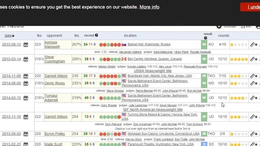
Task: Open opponent Tomasz Adamek's profile
Action: pos(51,98)
